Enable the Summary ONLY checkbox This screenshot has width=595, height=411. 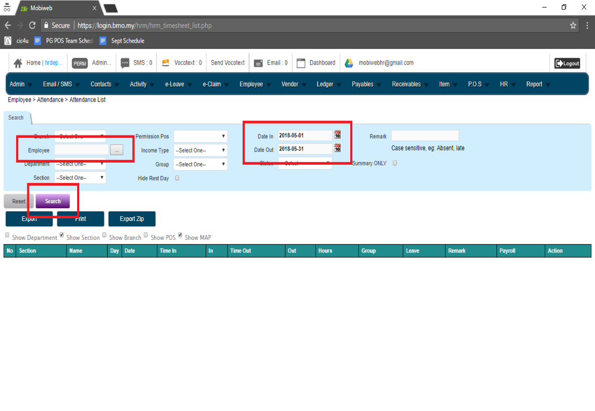[x=395, y=163]
